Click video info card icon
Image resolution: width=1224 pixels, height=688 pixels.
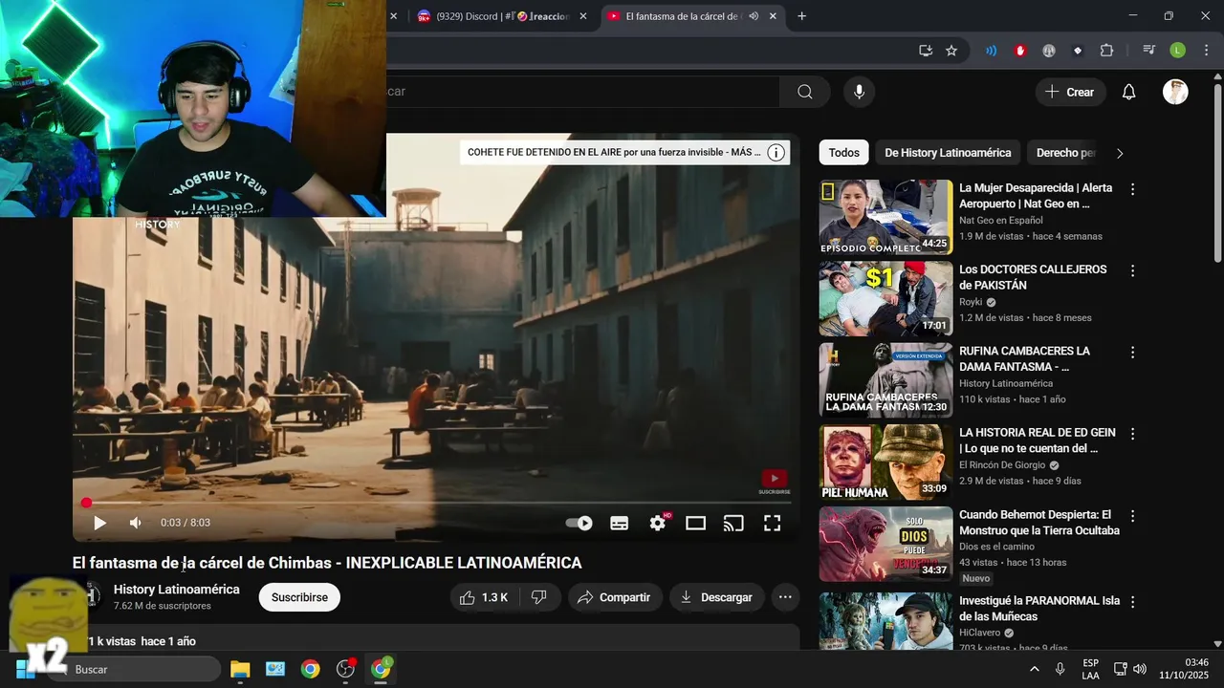[x=776, y=152]
